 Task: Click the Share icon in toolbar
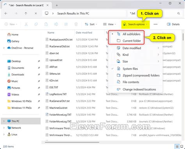click(66, 24)
